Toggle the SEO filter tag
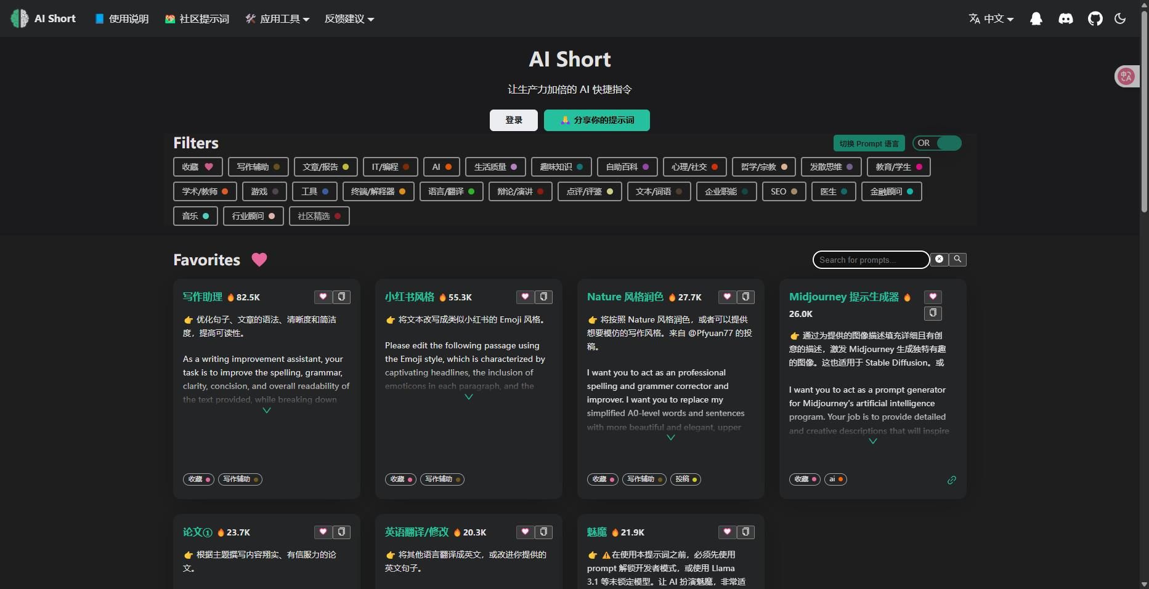The height and width of the screenshot is (589, 1149). pyautogui.click(x=784, y=191)
